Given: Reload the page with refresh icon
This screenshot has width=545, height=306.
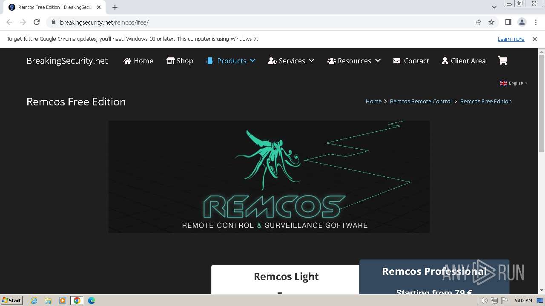Looking at the screenshot, I should [x=37, y=23].
